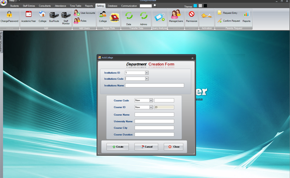Viewport: 290px width, 178px height.
Task: Open User Accounts in Add Users
Action: tap(84, 13)
